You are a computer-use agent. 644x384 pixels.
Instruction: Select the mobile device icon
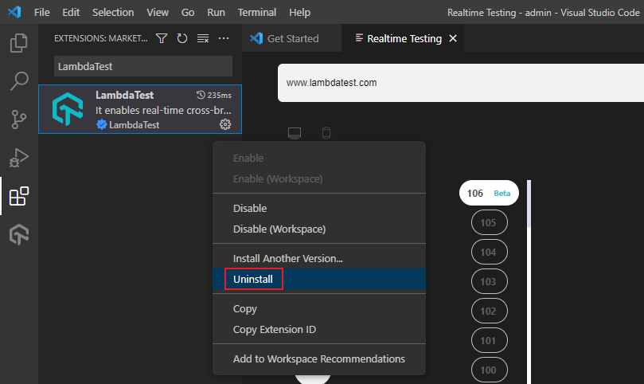point(326,133)
